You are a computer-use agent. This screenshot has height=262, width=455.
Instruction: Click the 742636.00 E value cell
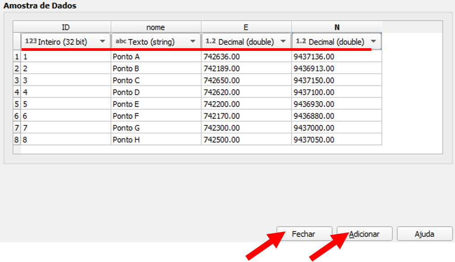pos(246,57)
